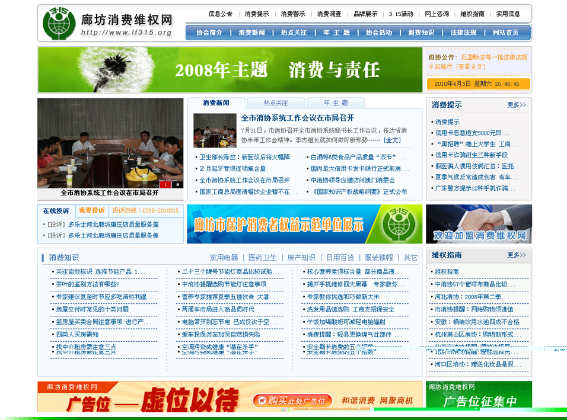
Task: Open article 房屋交付时常见的十类问题
Action: (92, 309)
